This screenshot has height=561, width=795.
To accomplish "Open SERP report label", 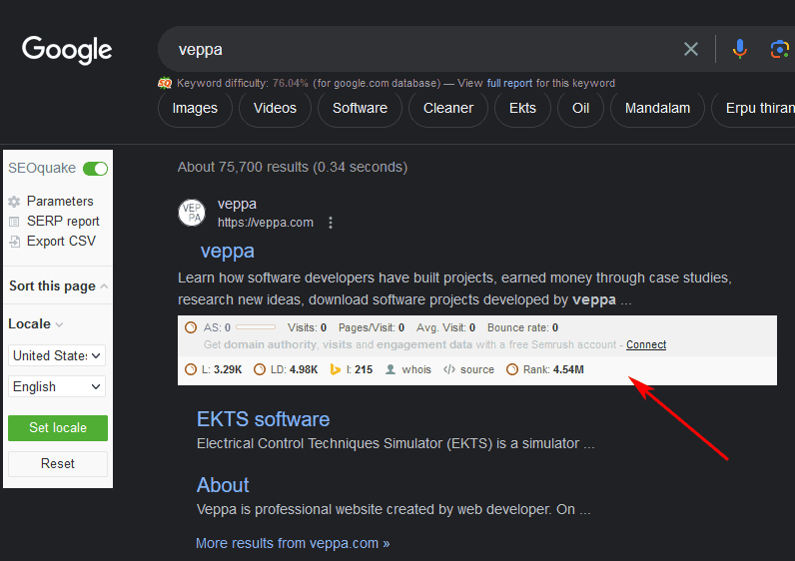I will point(63,222).
